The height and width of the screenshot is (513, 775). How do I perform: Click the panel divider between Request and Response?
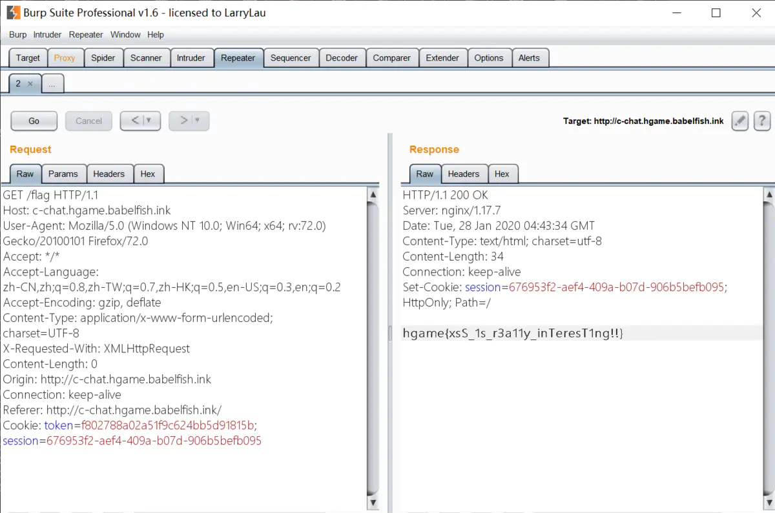click(389, 332)
